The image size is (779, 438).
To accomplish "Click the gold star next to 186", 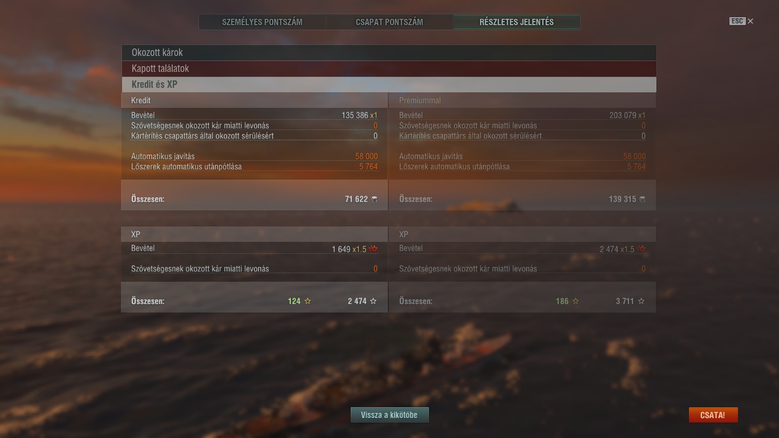I will click(575, 301).
